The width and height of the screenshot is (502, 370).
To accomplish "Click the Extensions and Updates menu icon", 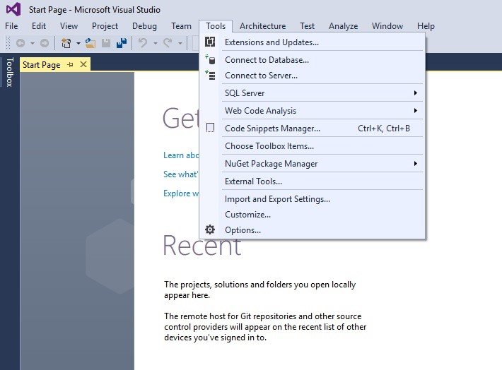I will pyautogui.click(x=210, y=42).
